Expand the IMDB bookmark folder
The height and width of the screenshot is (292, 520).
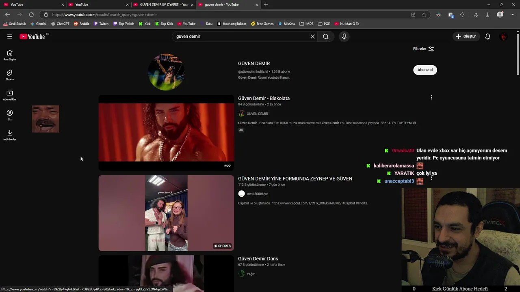coord(306,24)
